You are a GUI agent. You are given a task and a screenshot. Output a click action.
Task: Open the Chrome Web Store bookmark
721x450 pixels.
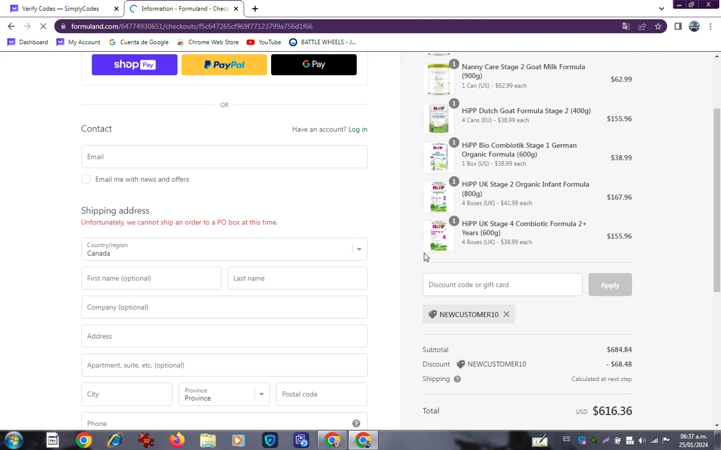[208, 42]
